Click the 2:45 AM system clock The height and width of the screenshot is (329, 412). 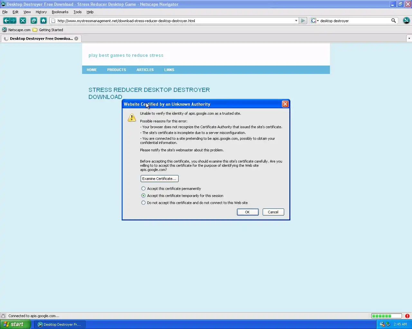coord(400,324)
